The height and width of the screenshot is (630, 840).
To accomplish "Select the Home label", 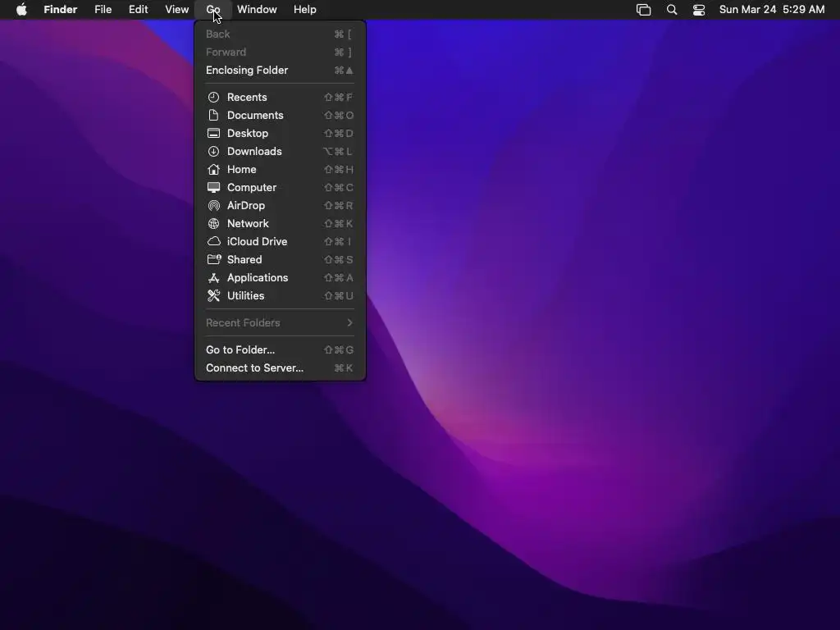I will point(242,169).
